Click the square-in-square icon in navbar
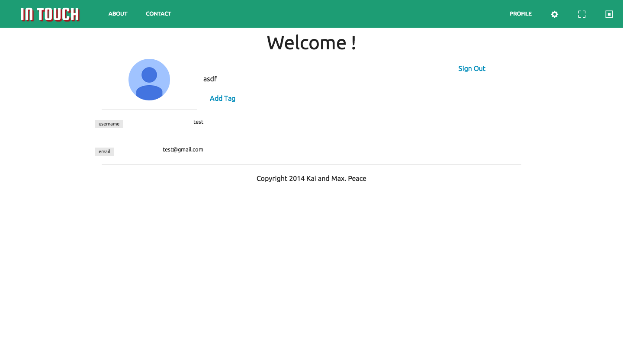 [609, 14]
